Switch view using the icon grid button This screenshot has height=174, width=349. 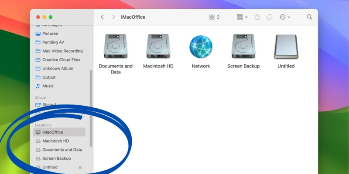[212, 17]
